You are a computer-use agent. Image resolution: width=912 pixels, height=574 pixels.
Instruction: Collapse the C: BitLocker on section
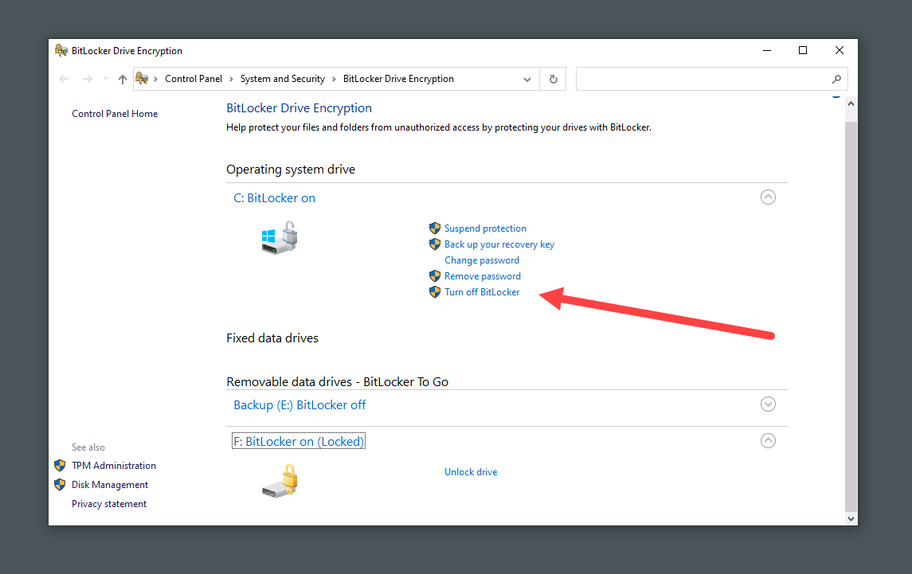(768, 197)
